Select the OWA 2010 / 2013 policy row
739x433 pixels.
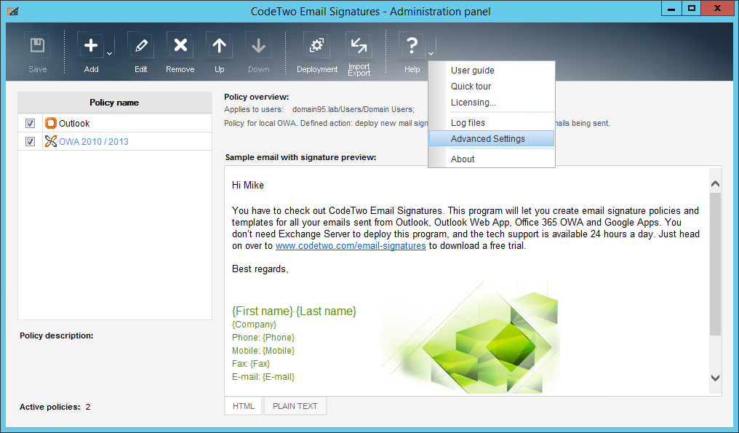pos(115,141)
